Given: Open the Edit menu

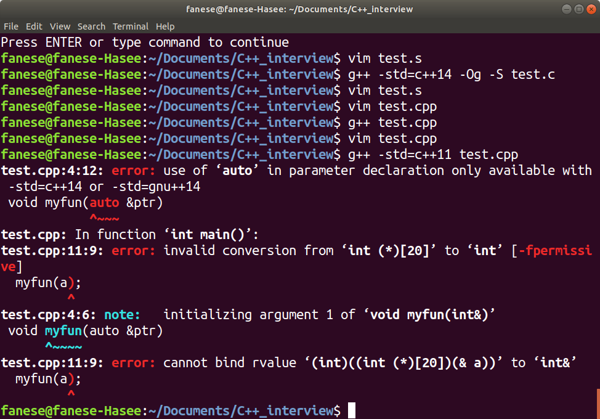Looking at the screenshot, I should tap(34, 26).
